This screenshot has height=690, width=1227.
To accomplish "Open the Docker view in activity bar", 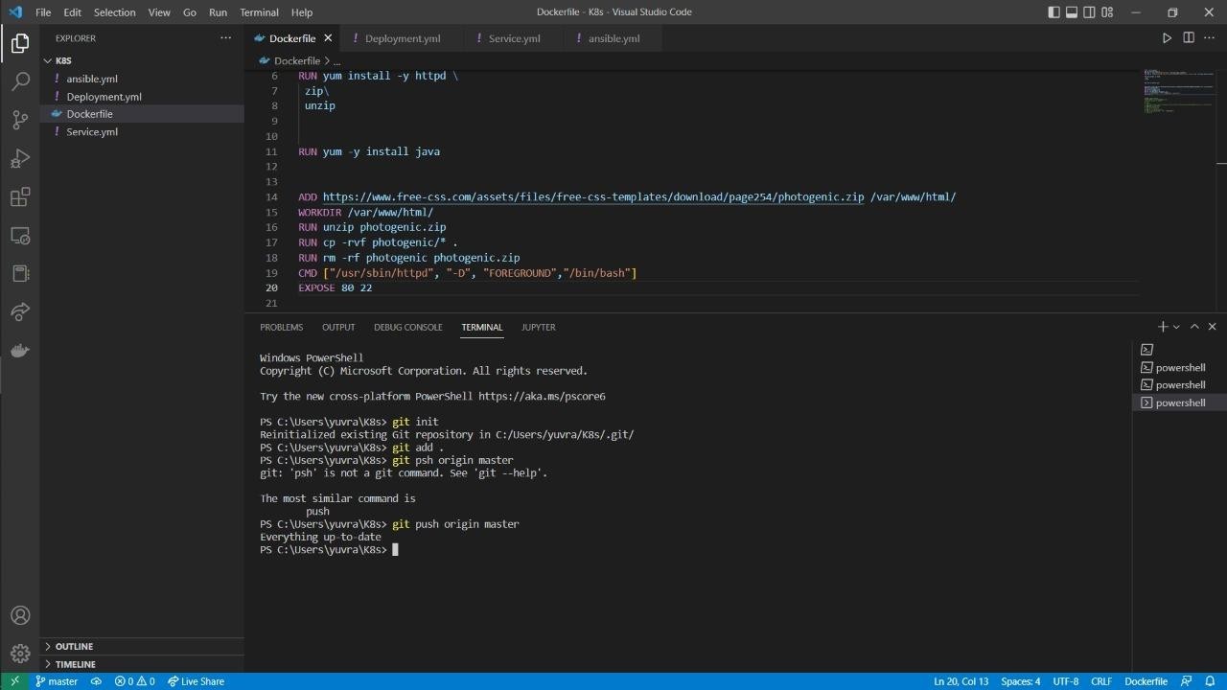I will [20, 350].
